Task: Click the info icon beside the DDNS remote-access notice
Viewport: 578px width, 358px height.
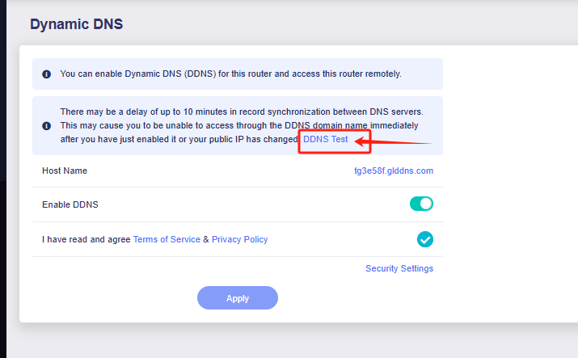Action: [x=47, y=74]
